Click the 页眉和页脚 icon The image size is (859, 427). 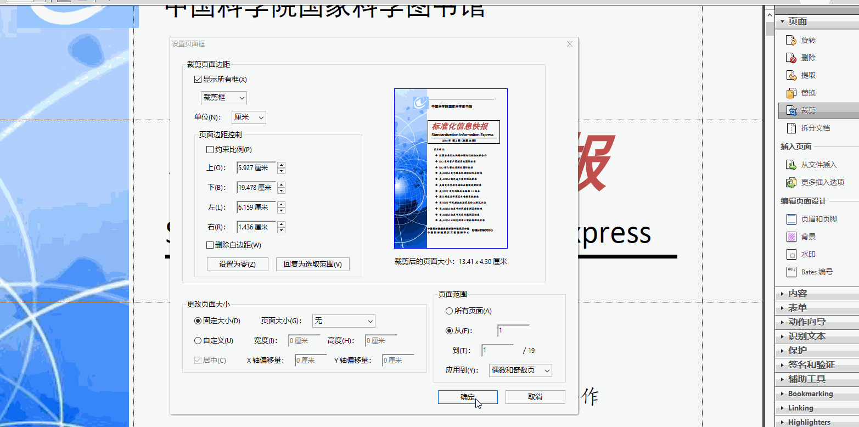791,219
